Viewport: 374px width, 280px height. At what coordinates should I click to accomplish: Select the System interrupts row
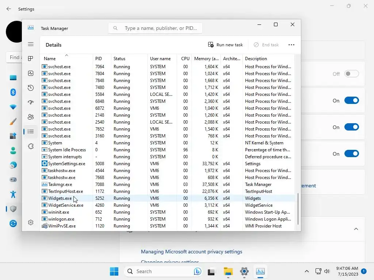168,157
